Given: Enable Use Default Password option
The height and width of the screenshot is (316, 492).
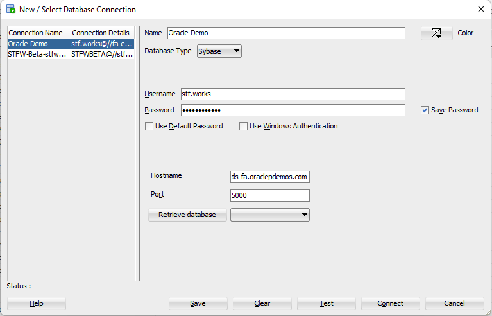Looking at the screenshot, I should tap(149, 127).
